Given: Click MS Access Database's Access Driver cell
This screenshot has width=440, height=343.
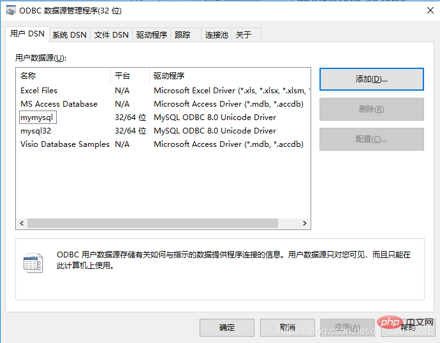Looking at the screenshot, I should pos(228,104).
